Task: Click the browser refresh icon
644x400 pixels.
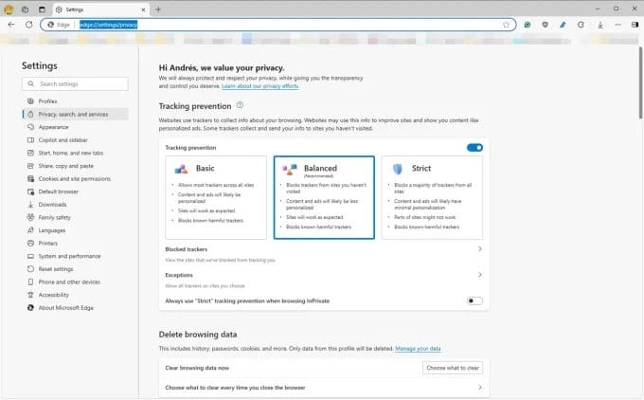Action: pos(28,25)
